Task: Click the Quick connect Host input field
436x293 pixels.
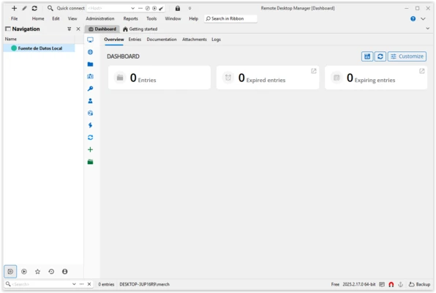Action: click(x=108, y=8)
